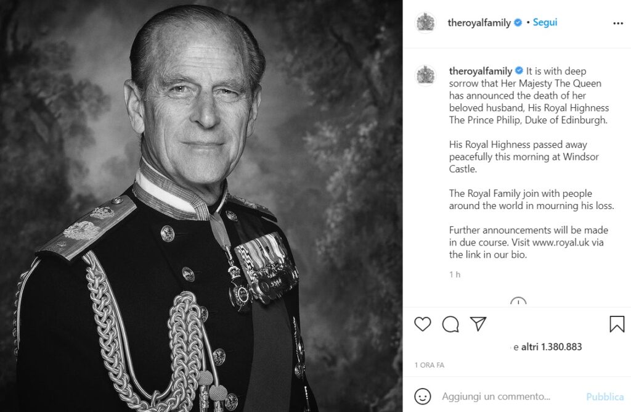Save the post with the bookmark icon
This screenshot has width=631, height=412.
pos(617,324)
